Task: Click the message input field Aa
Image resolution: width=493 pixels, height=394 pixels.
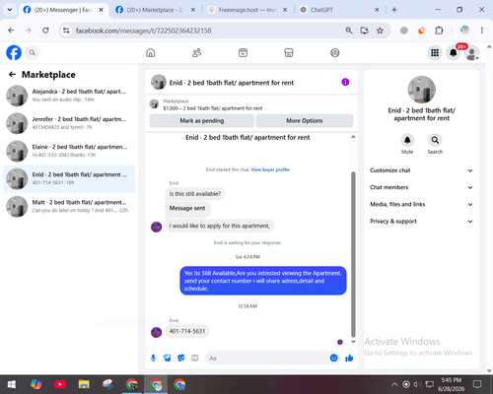Action: click(x=268, y=358)
